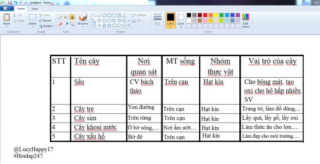Choose the Right arrow shape
Screen dimensions: 320x164
[114, 20]
